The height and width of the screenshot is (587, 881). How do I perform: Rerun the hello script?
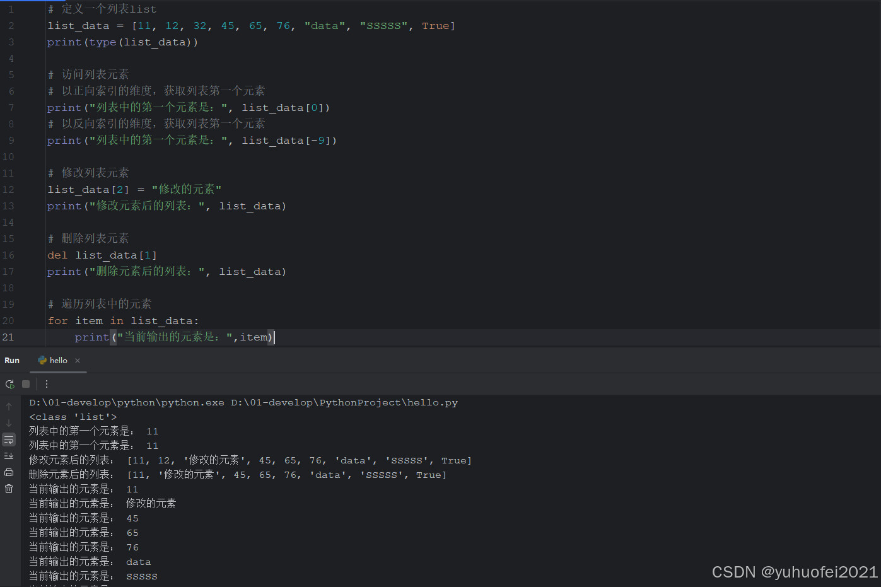[x=9, y=384]
